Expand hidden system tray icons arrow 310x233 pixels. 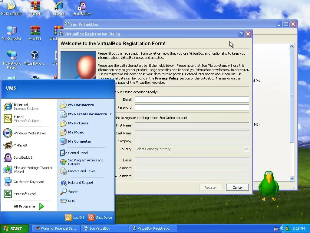pyautogui.click(x=282, y=229)
